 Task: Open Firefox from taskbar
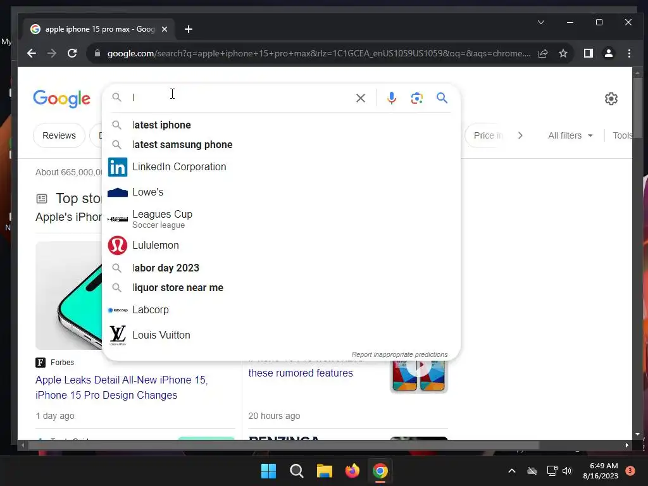click(352, 471)
